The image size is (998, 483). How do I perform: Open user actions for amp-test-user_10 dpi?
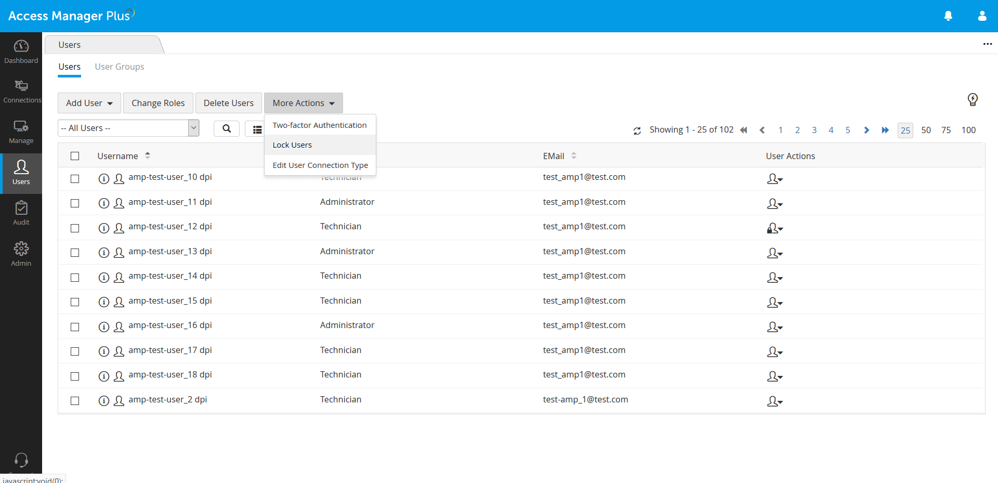pos(774,179)
